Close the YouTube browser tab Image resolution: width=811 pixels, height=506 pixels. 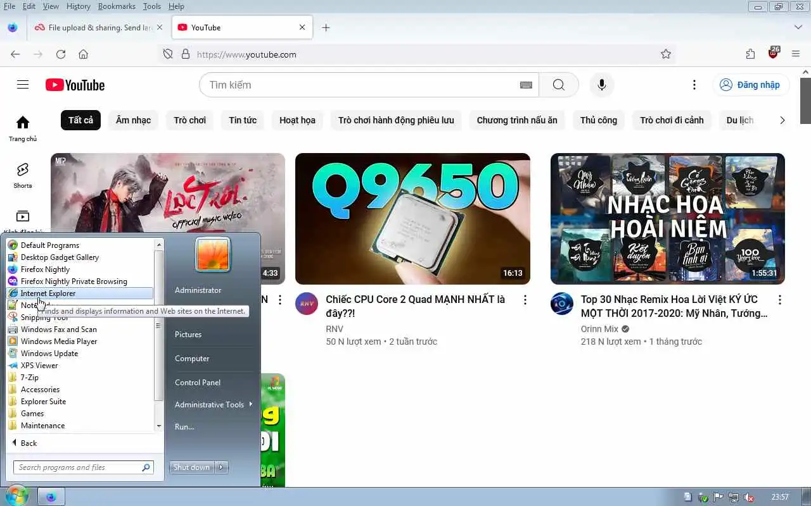point(302,28)
